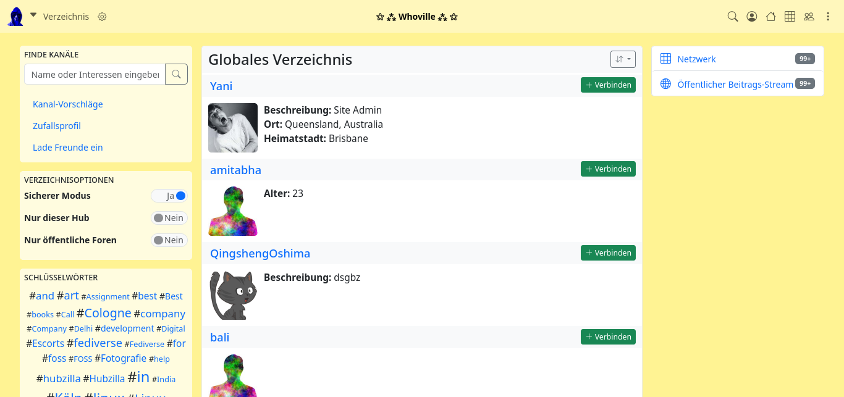Viewport: 844px width, 397px height.
Task: Click the QingshengOshima cat avatar thumbnail
Action: pos(233,295)
